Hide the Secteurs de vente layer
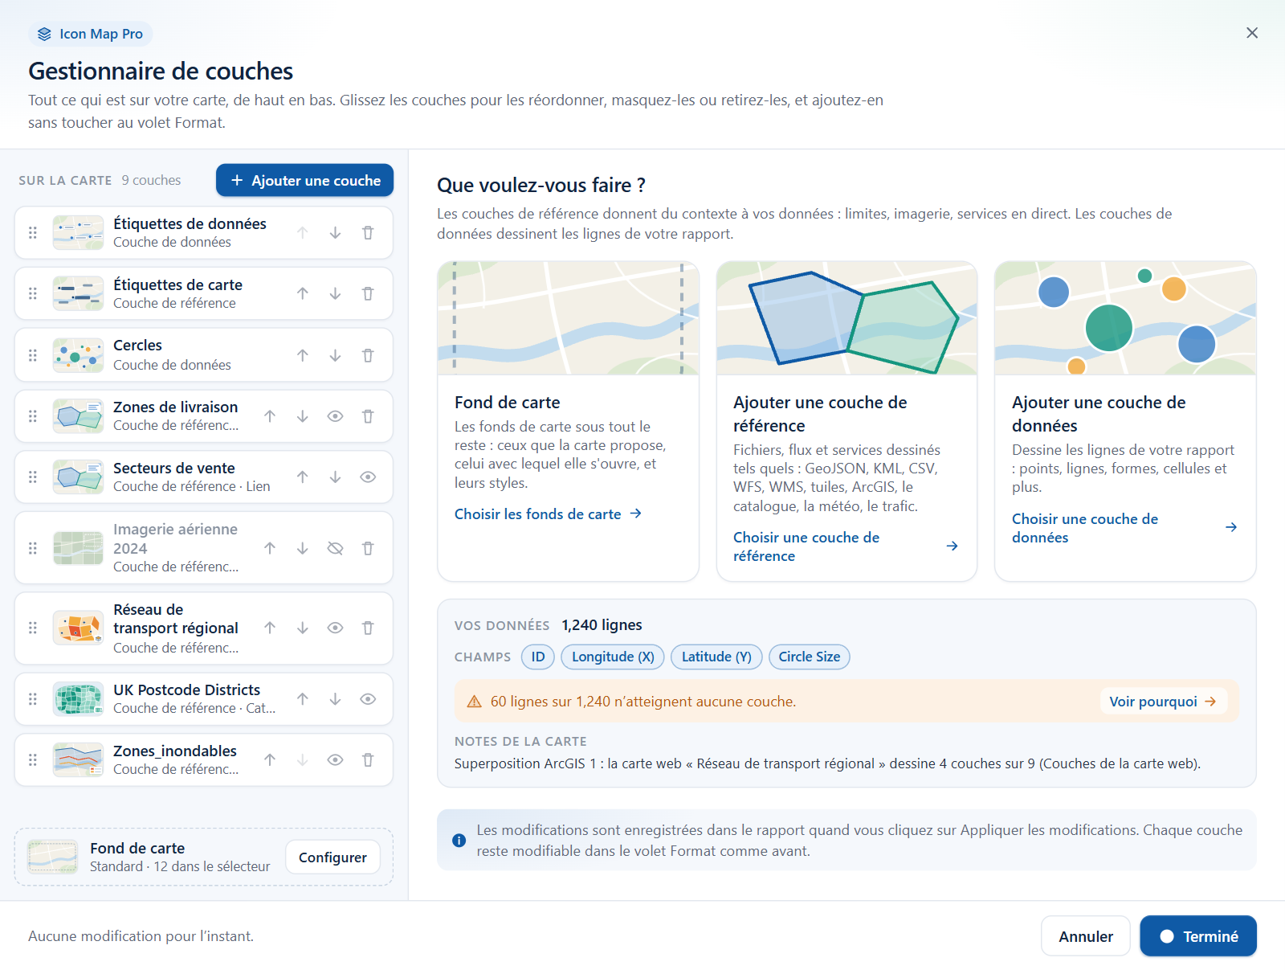1285x970 pixels. click(x=368, y=477)
